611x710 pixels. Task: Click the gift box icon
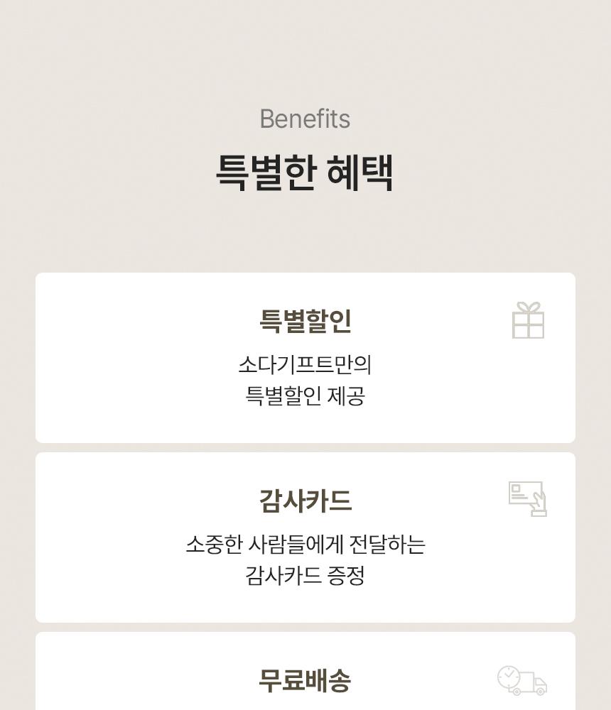coord(528,321)
